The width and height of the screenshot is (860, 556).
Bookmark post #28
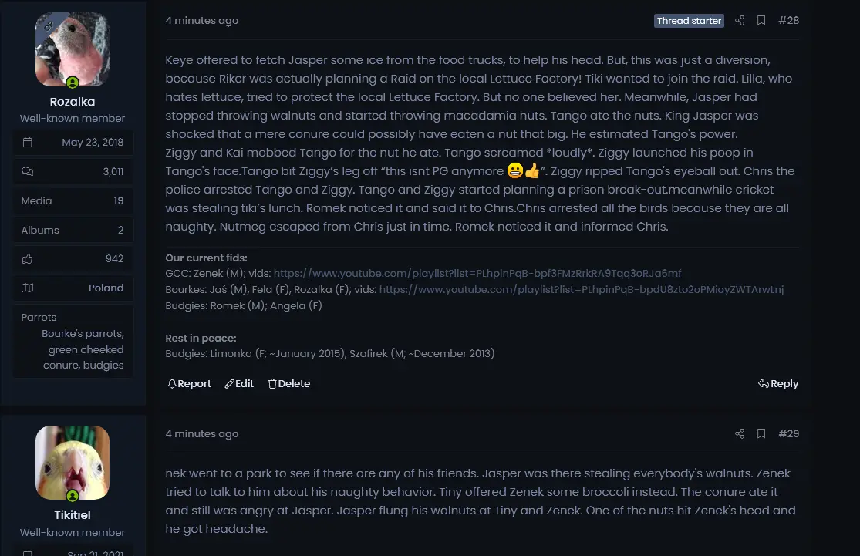(761, 21)
